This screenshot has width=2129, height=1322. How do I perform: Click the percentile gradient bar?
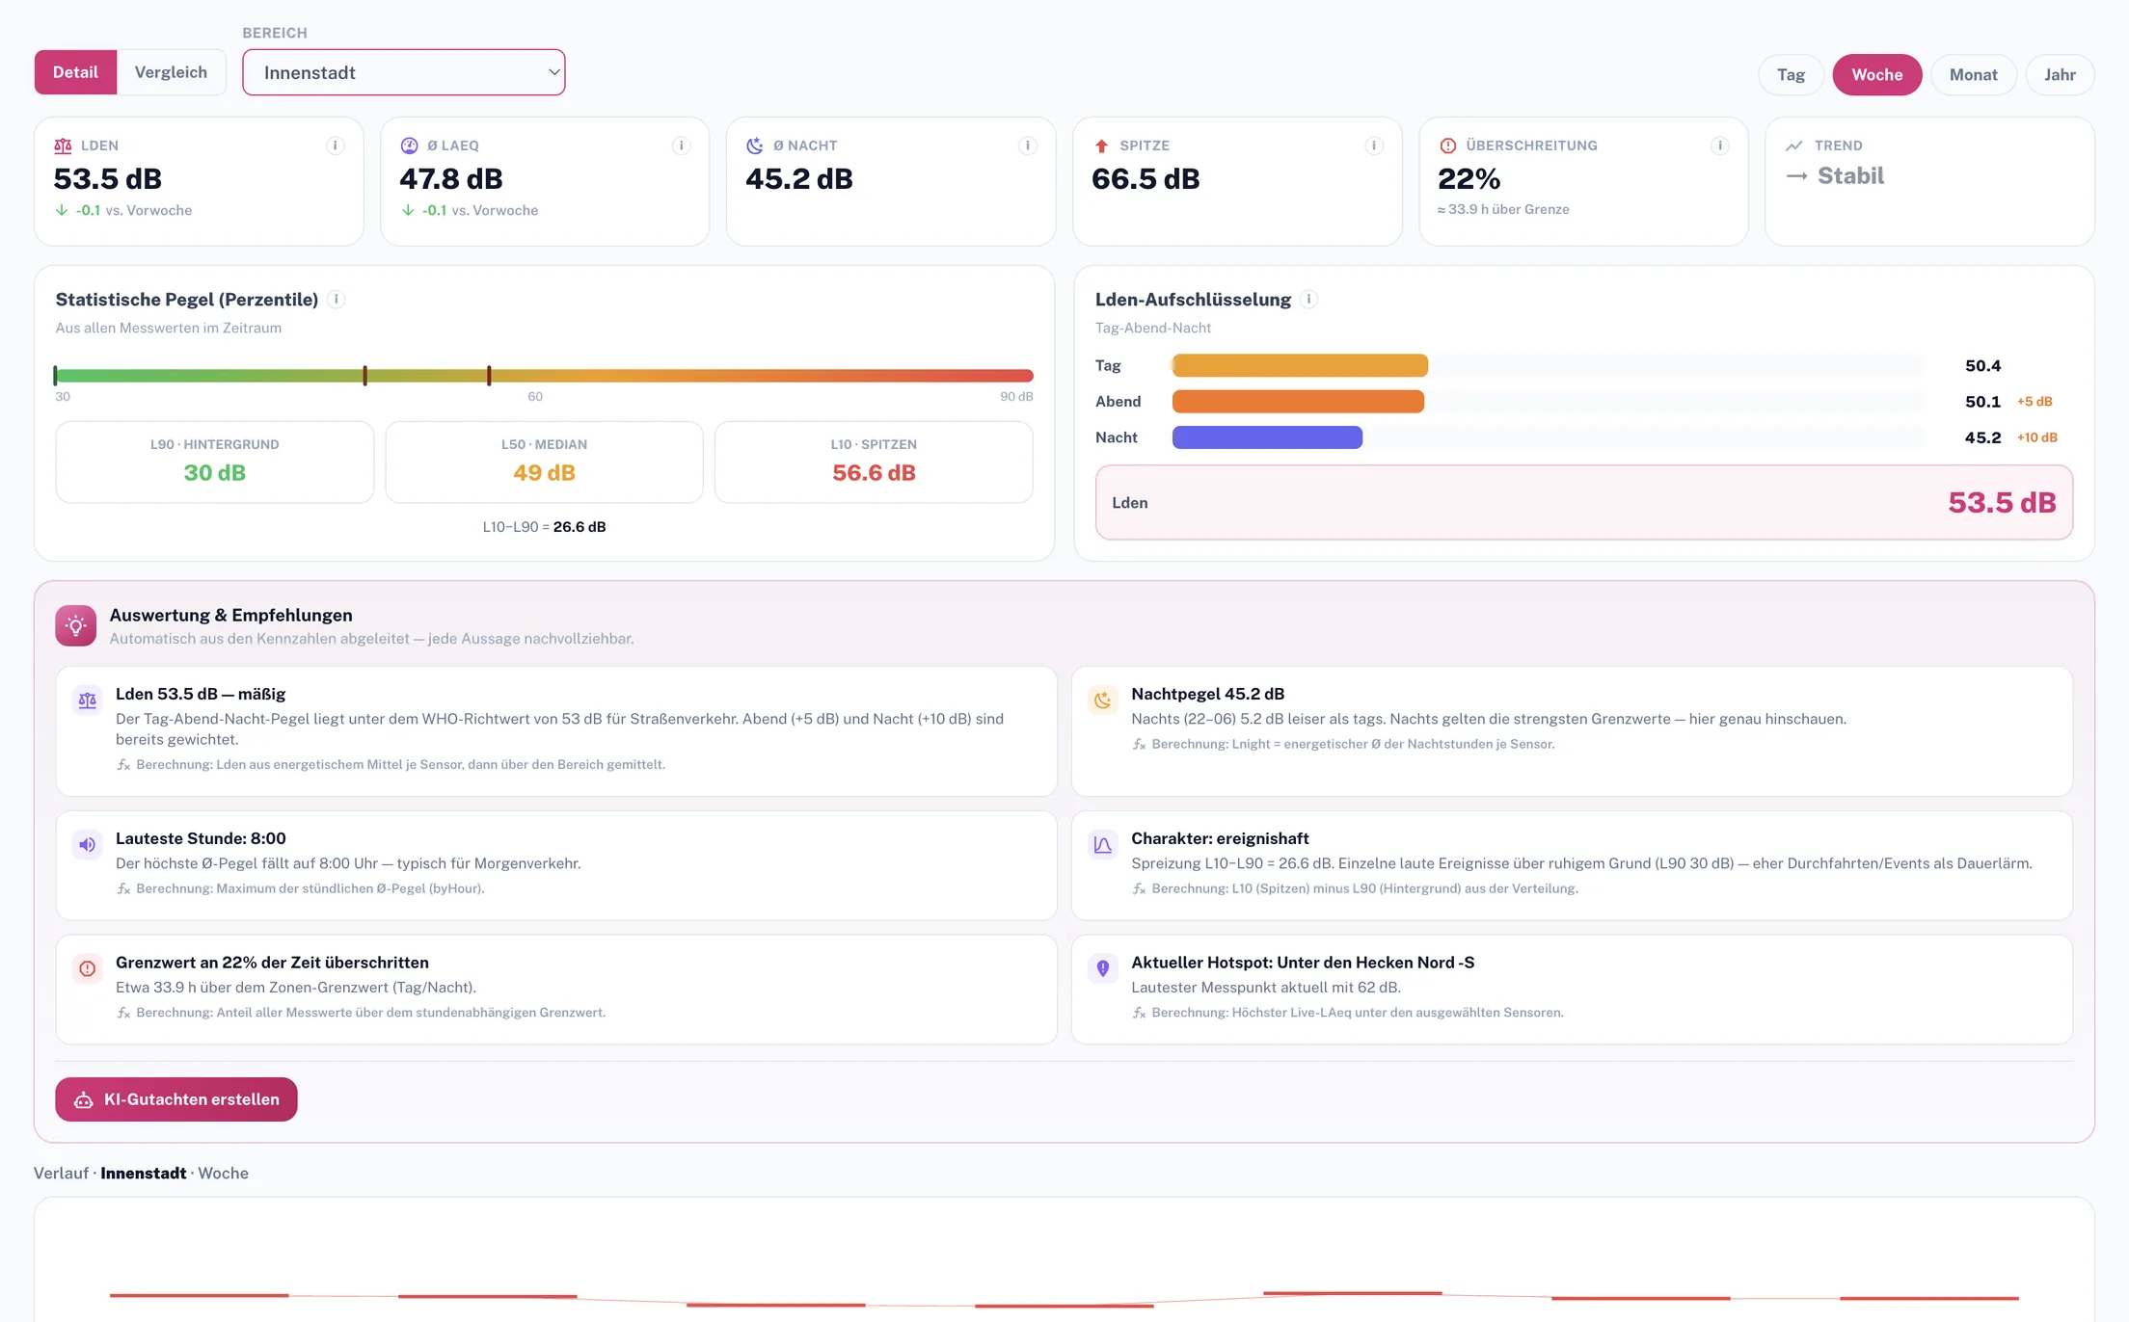coord(544,376)
